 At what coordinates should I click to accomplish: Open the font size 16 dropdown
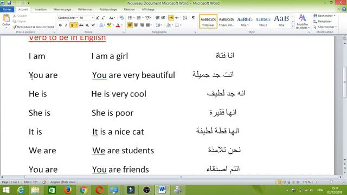point(93,18)
